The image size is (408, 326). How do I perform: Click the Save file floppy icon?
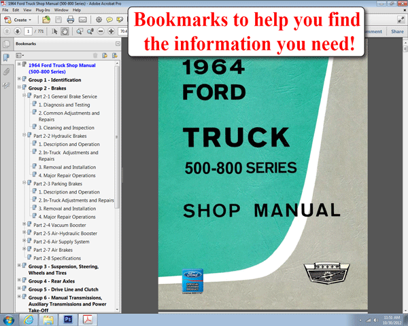[58, 20]
